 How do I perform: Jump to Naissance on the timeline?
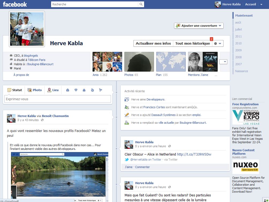241,71
